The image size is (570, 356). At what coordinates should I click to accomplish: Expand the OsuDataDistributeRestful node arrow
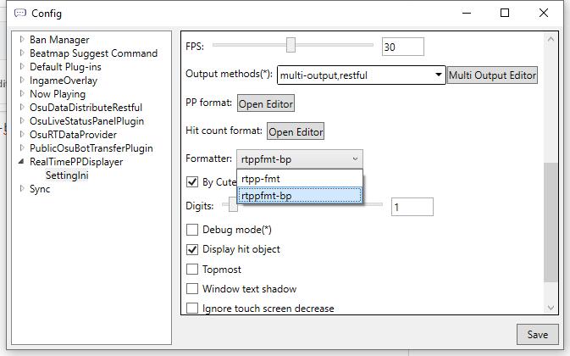pyautogui.click(x=22, y=107)
